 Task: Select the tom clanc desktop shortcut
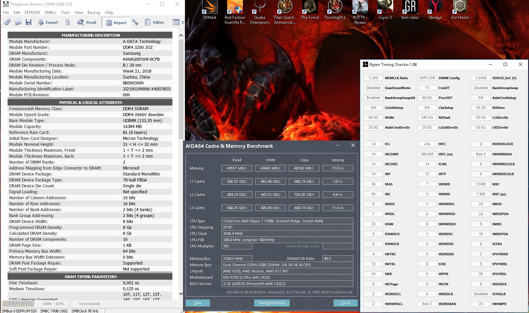(410, 10)
